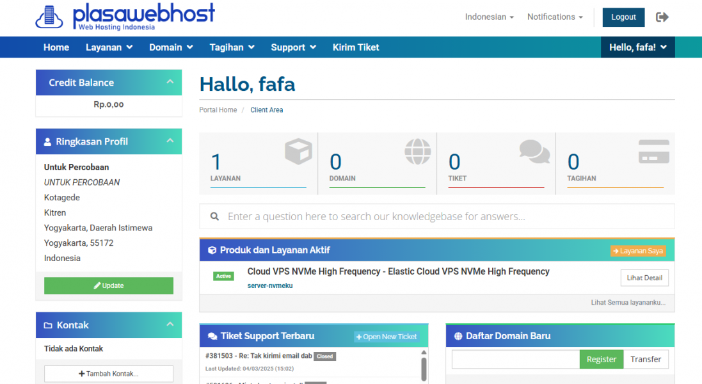Click the knowledgebase search magnifier icon
The image size is (702, 384).
pos(215,216)
